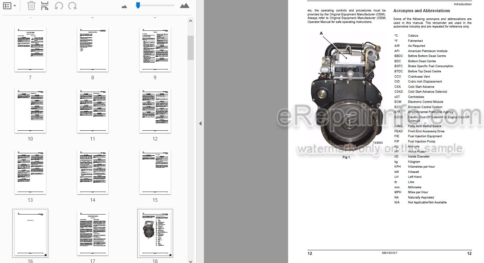Click callout label 'A' above the engine

321,33
